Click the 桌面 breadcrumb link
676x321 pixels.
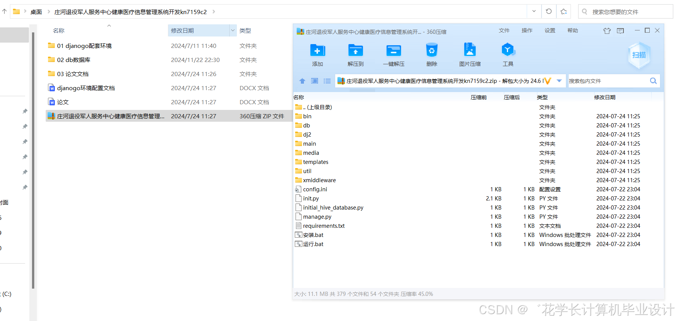tap(36, 12)
